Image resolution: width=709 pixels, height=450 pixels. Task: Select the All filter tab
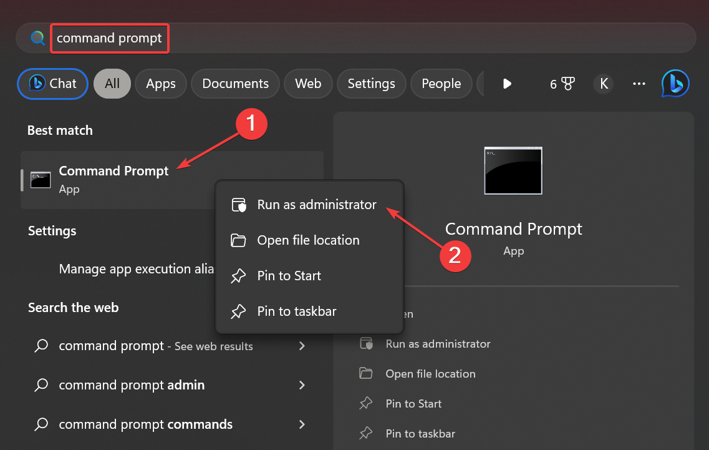click(112, 84)
